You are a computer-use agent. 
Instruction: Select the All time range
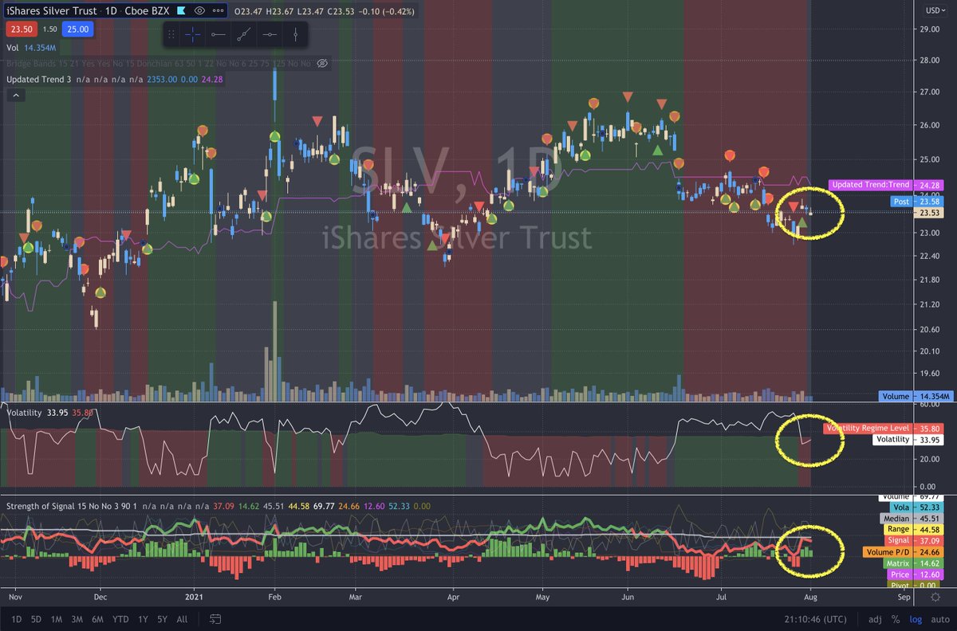(x=182, y=618)
